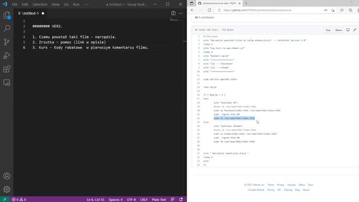Open browser collections icon
This screenshot has width=359, height=202.
pyautogui.click(x=350, y=10)
